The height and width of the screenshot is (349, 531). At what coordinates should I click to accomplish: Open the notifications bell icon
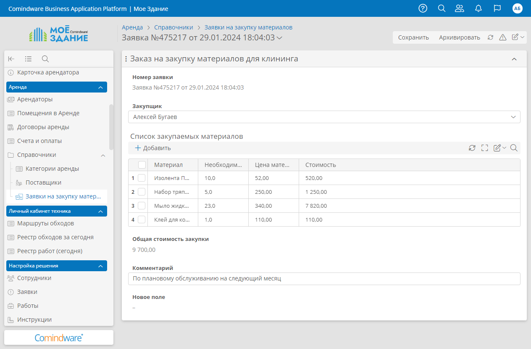(x=478, y=8)
